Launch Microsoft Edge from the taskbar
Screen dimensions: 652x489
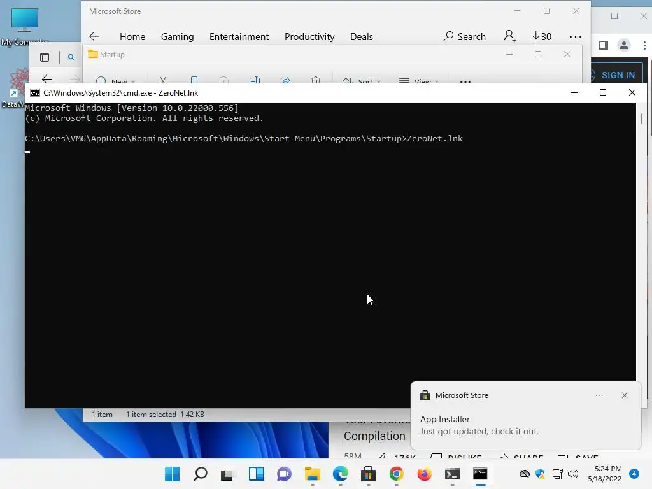point(340,474)
